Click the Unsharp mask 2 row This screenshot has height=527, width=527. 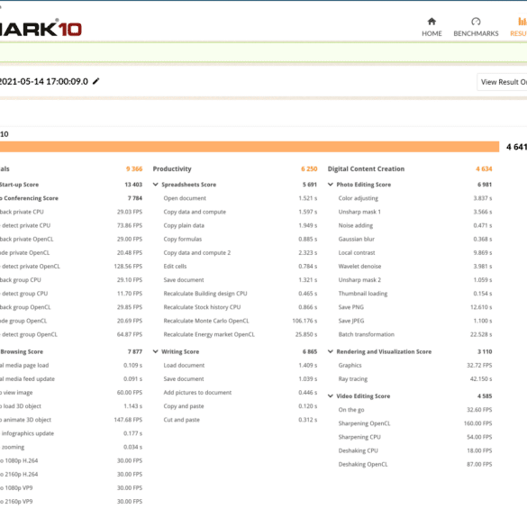tap(415, 280)
